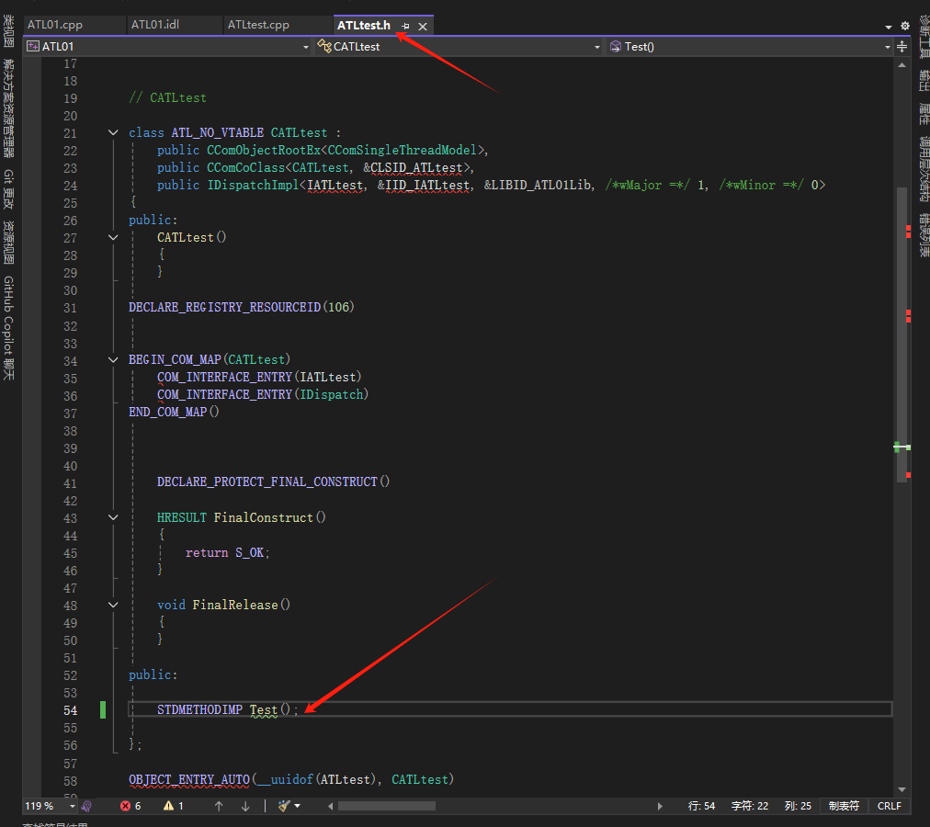Collapse the CATLtest() constructor block
The width and height of the screenshot is (930, 827).
click(113, 237)
